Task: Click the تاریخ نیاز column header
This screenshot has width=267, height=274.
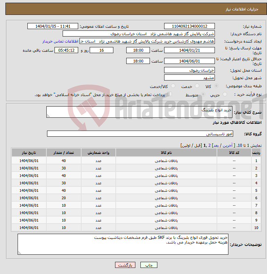Action: (x=29, y=153)
